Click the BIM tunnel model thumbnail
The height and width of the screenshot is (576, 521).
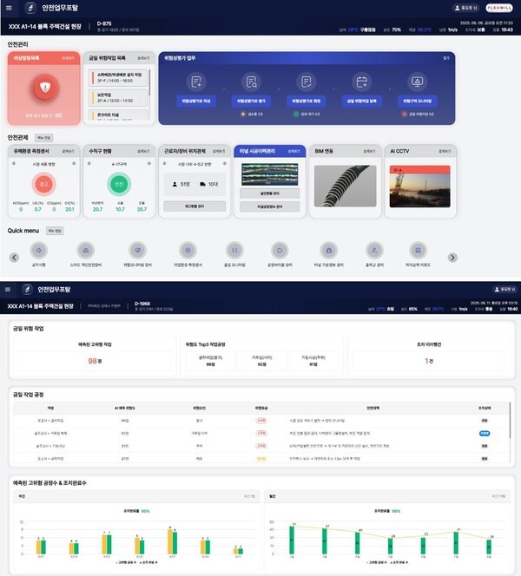point(346,186)
